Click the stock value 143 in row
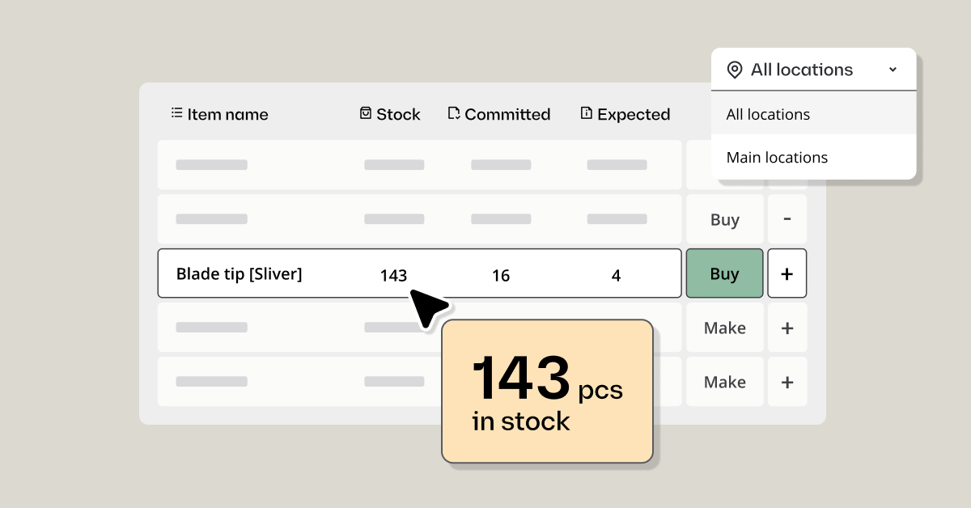Image resolution: width=971 pixels, height=508 pixels. [x=393, y=276]
